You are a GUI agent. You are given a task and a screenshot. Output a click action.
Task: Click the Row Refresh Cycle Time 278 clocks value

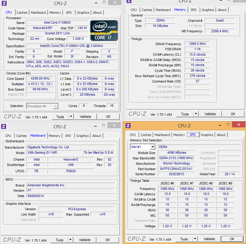point(197,76)
